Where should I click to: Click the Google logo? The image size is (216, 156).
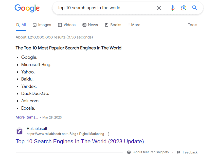pos(27,8)
